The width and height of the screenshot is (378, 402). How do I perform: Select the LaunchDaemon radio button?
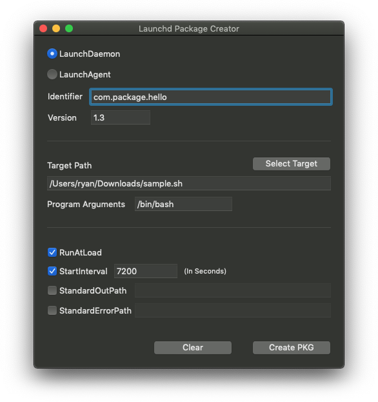pyautogui.click(x=52, y=54)
